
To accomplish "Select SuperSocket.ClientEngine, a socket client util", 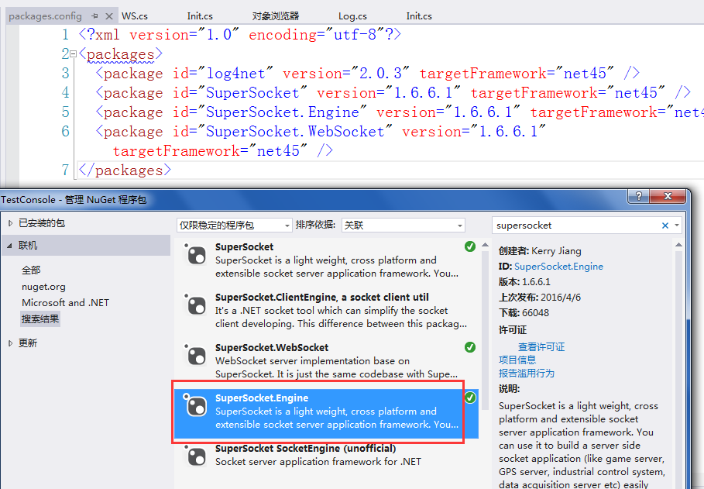I will (x=322, y=297).
